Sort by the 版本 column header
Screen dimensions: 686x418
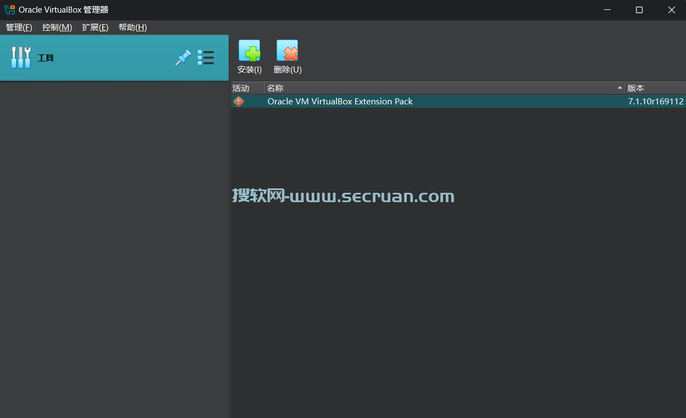pos(656,88)
